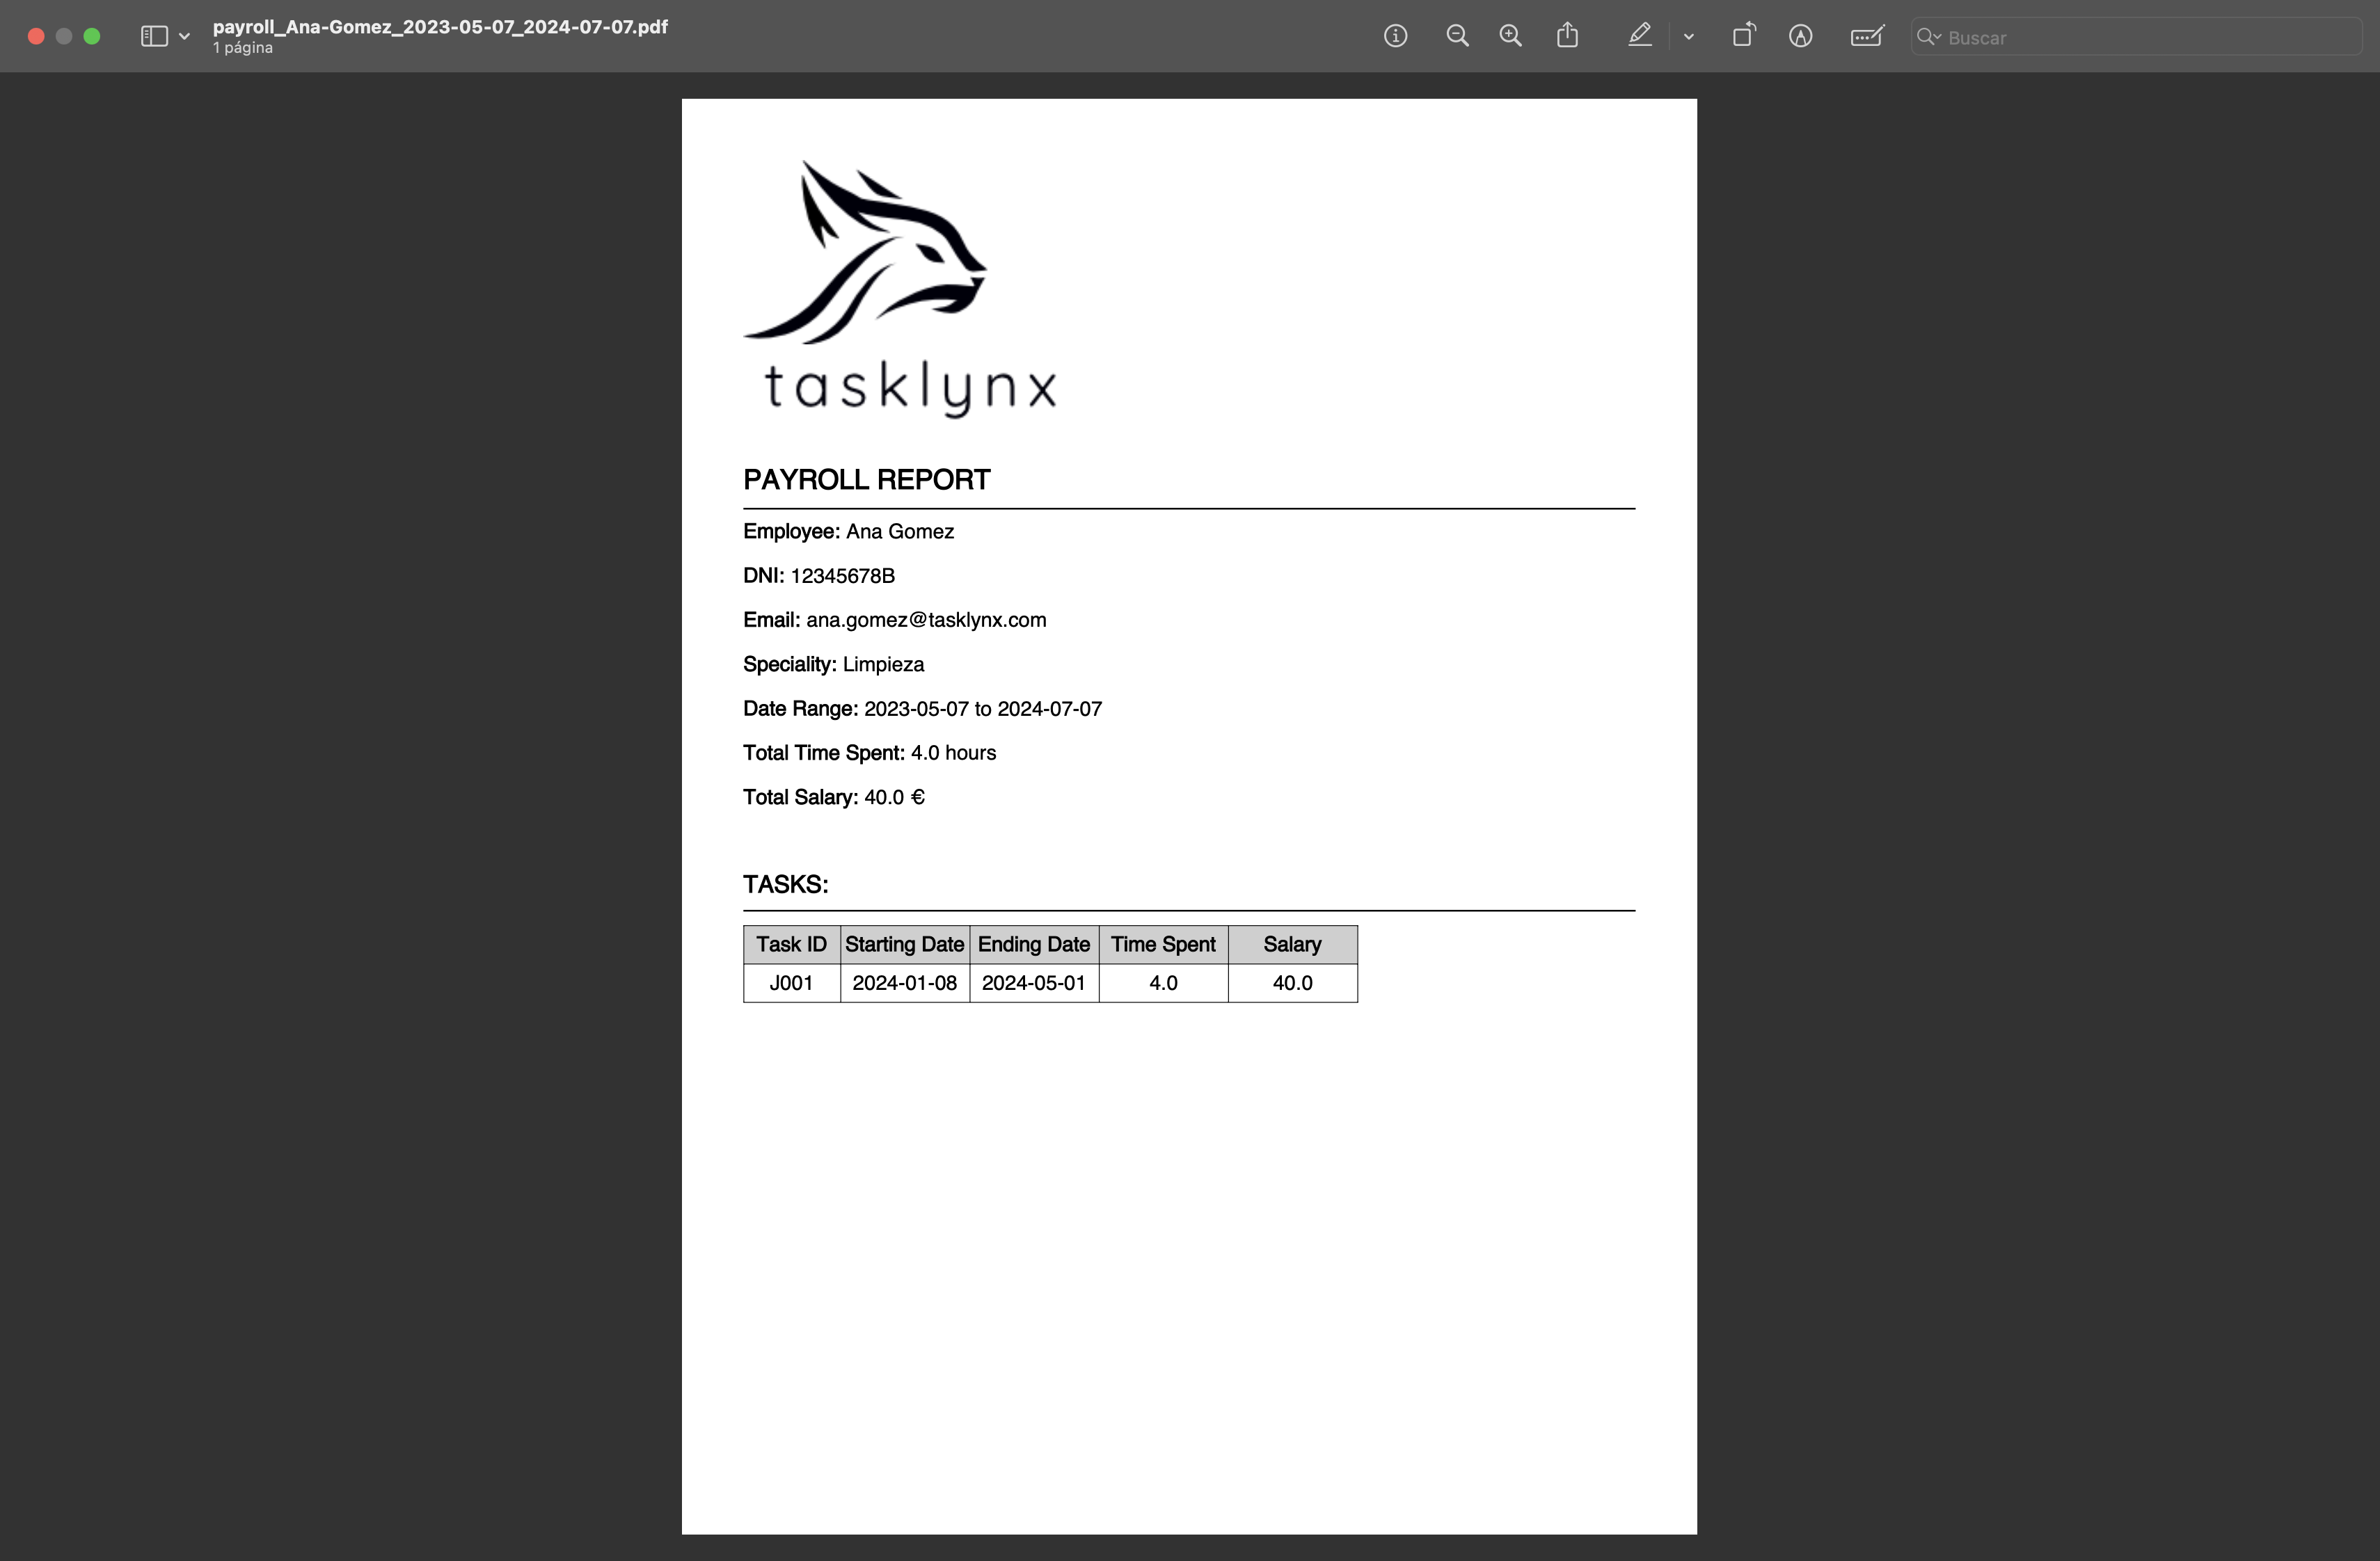Image resolution: width=2380 pixels, height=1561 pixels.
Task: Expand the highlight color options arrow
Action: pyautogui.click(x=1688, y=37)
